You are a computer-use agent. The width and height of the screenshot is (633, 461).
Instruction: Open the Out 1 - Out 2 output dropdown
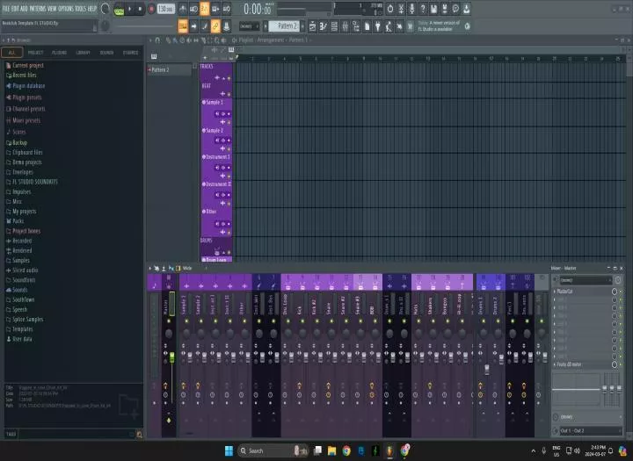point(590,431)
